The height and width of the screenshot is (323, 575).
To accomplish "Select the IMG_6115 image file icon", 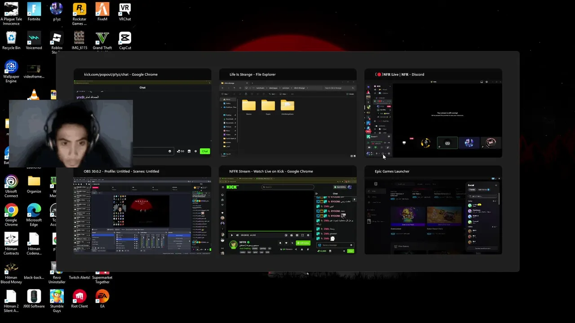I will coord(80,40).
